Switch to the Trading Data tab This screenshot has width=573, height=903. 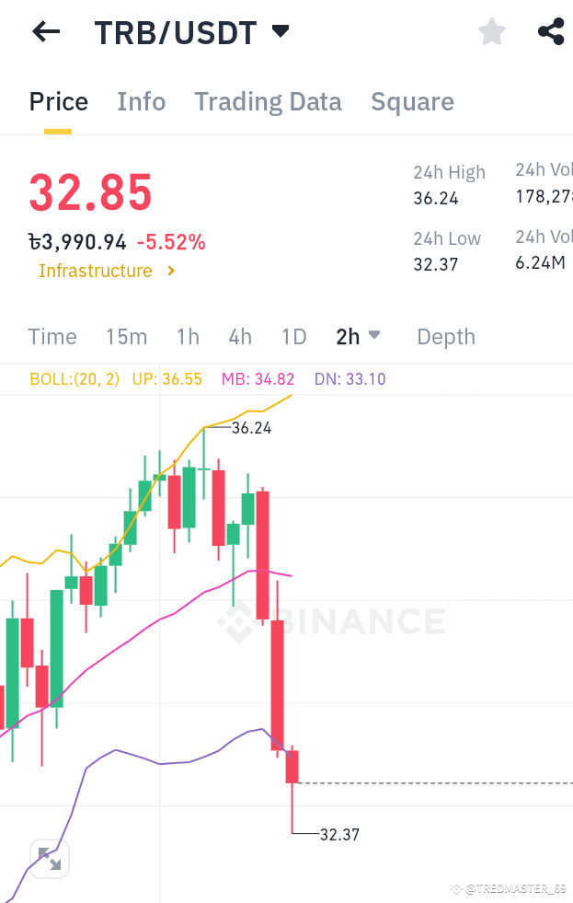pos(268,102)
